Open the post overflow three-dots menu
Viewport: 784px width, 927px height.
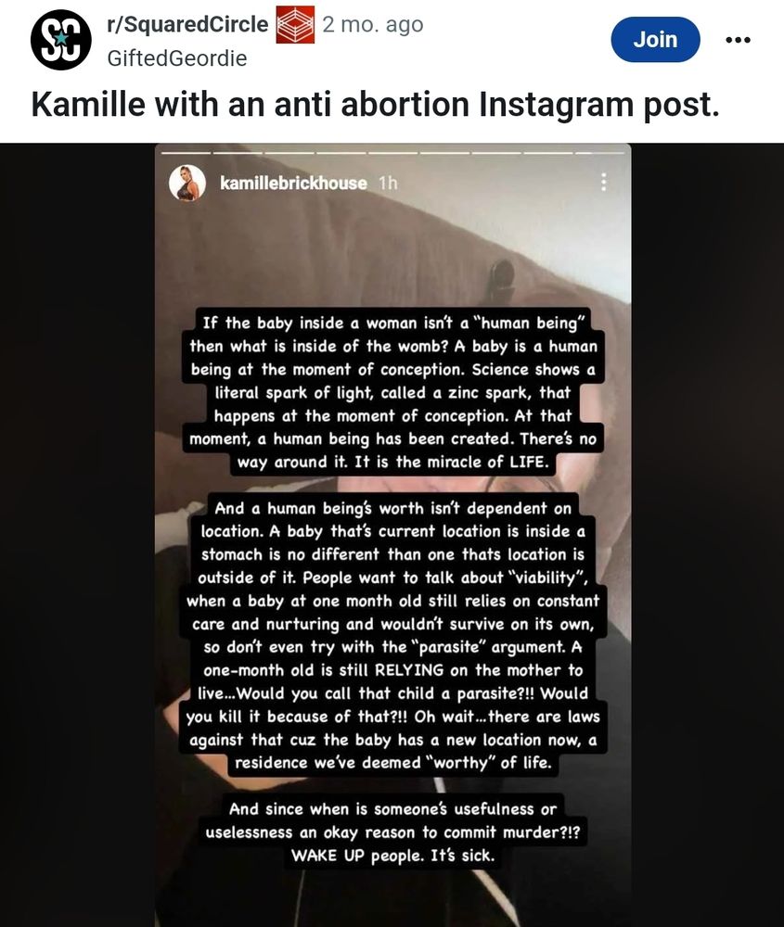click(x=738, y=40)
